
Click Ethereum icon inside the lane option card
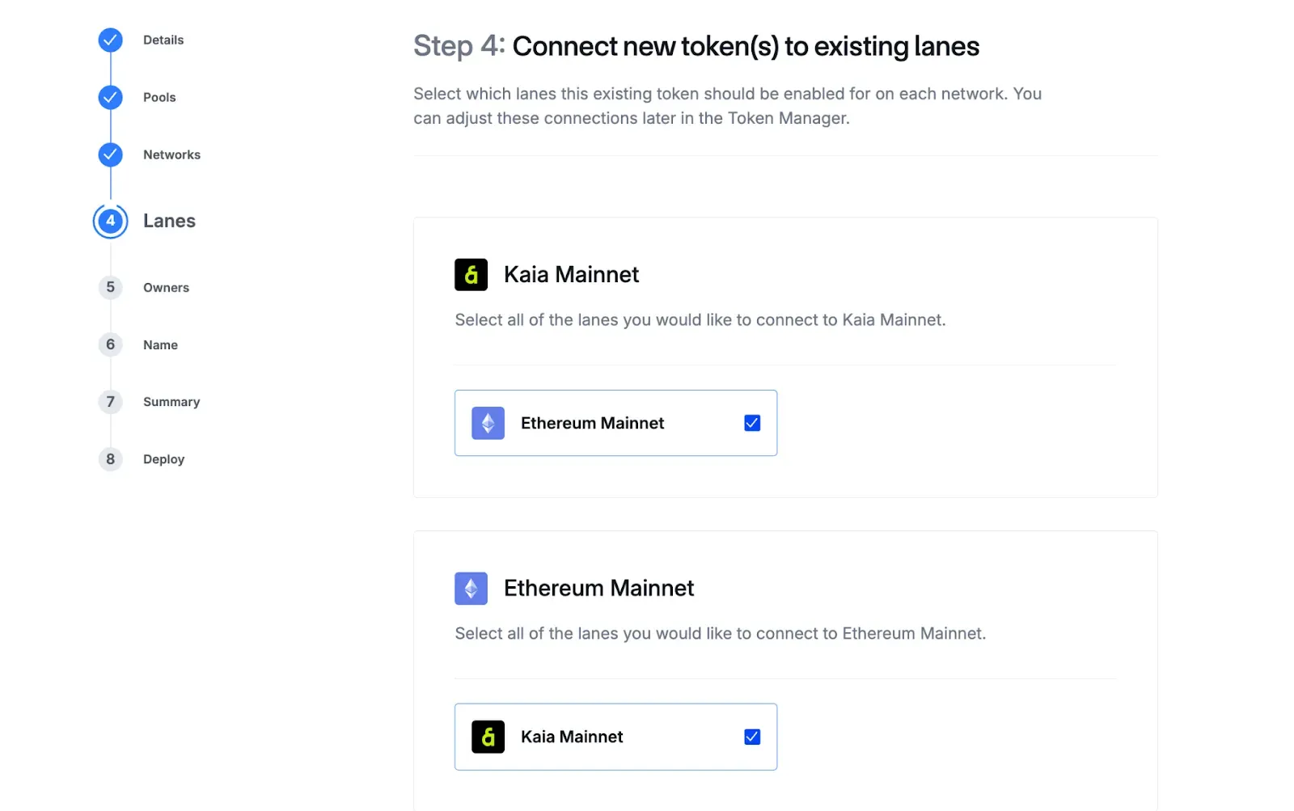pyautogui.click(x=488, y=423)
